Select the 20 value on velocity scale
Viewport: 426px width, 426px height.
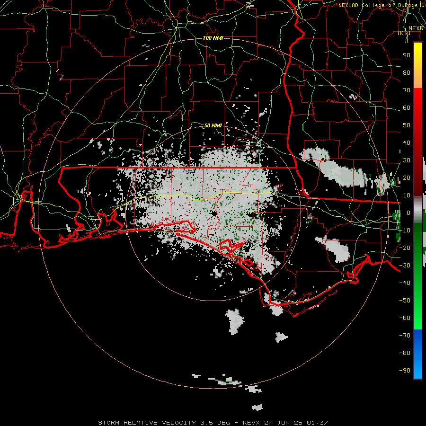coord(407,177)
